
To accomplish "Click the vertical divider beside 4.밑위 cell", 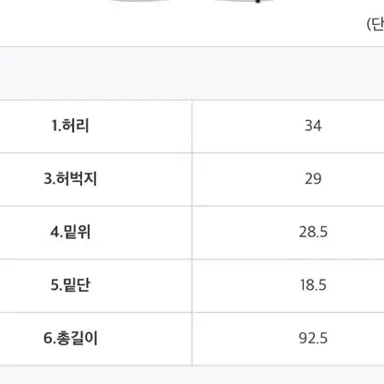I will pos(192,232).
